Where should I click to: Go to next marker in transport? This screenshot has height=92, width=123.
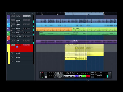click(x=66, y=76)
